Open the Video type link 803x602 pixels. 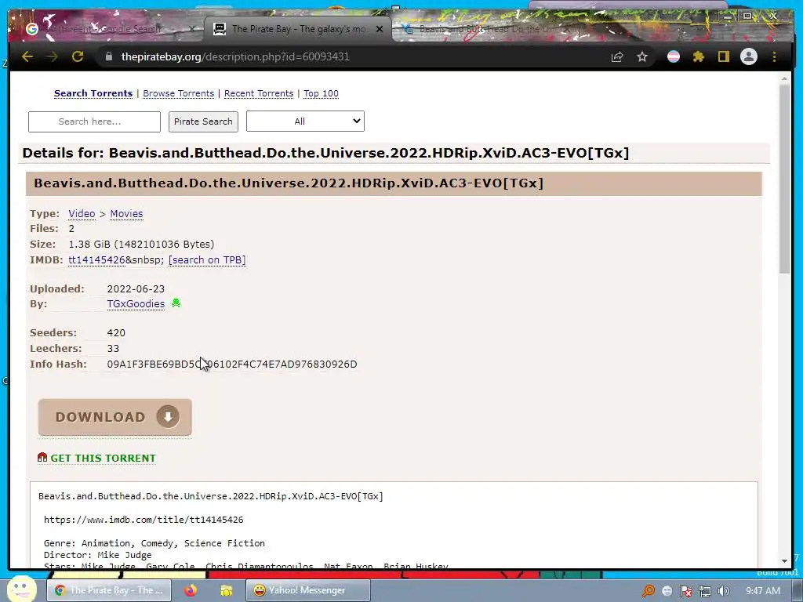82,213
